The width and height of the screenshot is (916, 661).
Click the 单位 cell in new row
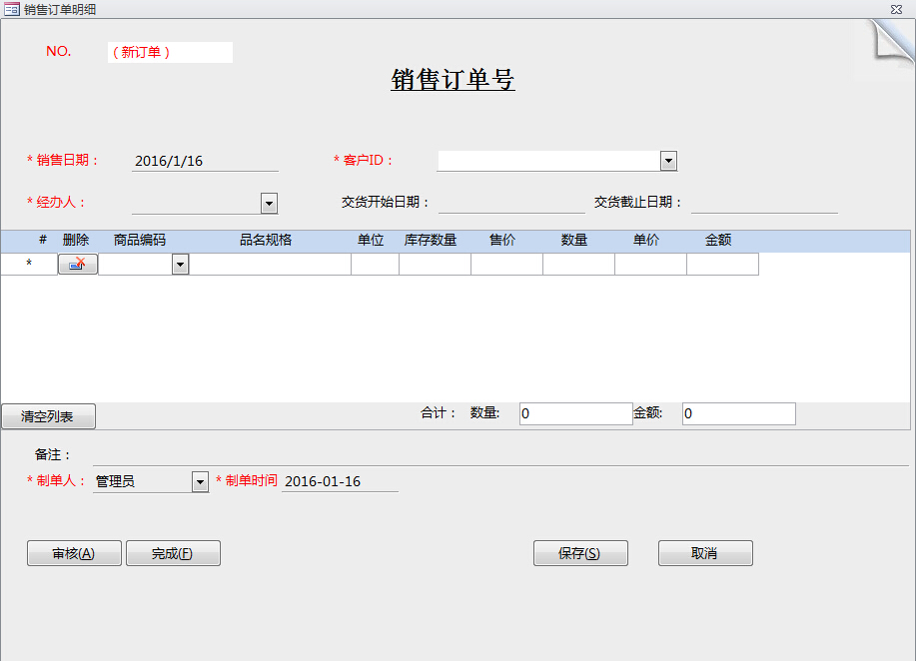tap(375, 264)
